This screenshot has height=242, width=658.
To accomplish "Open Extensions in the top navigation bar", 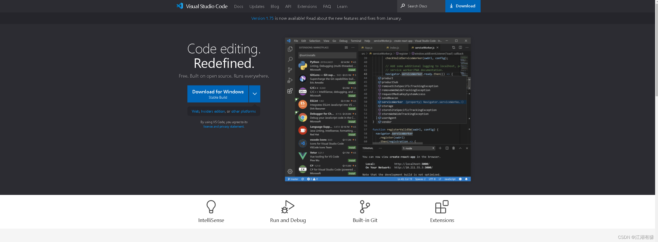I will click(307, 6).
